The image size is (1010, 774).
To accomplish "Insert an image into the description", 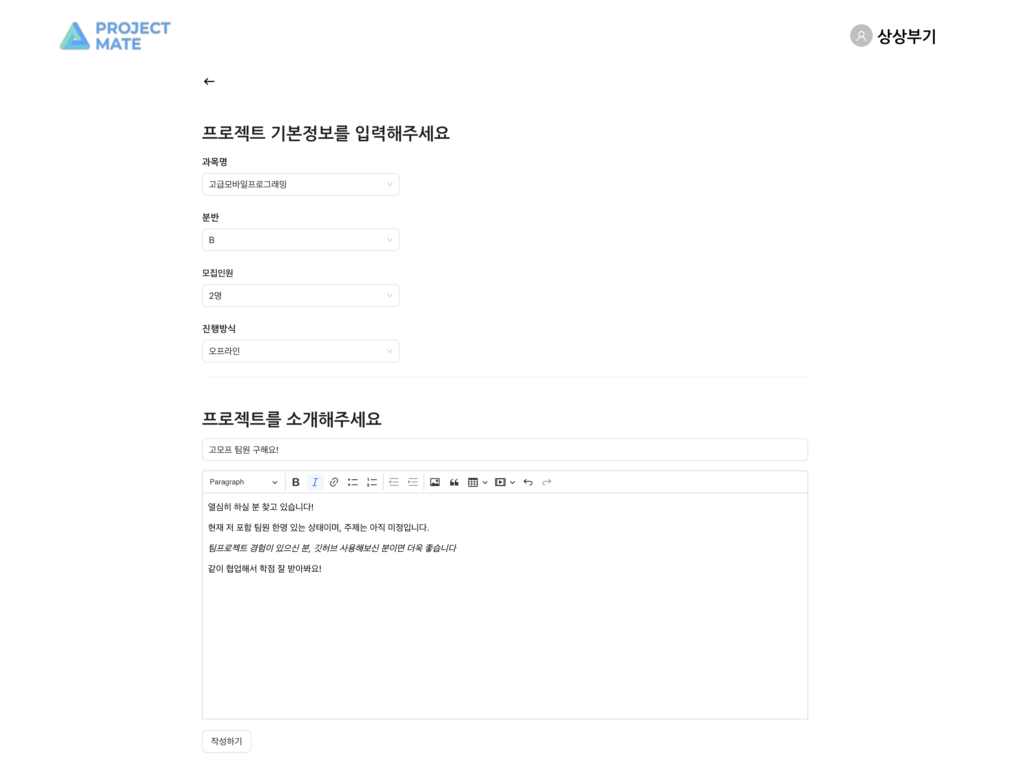I will coord(435,482).
